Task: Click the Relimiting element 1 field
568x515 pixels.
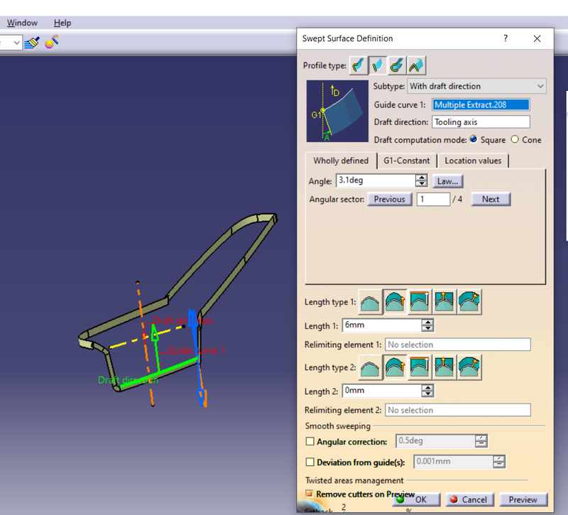Action: [457, 345]
